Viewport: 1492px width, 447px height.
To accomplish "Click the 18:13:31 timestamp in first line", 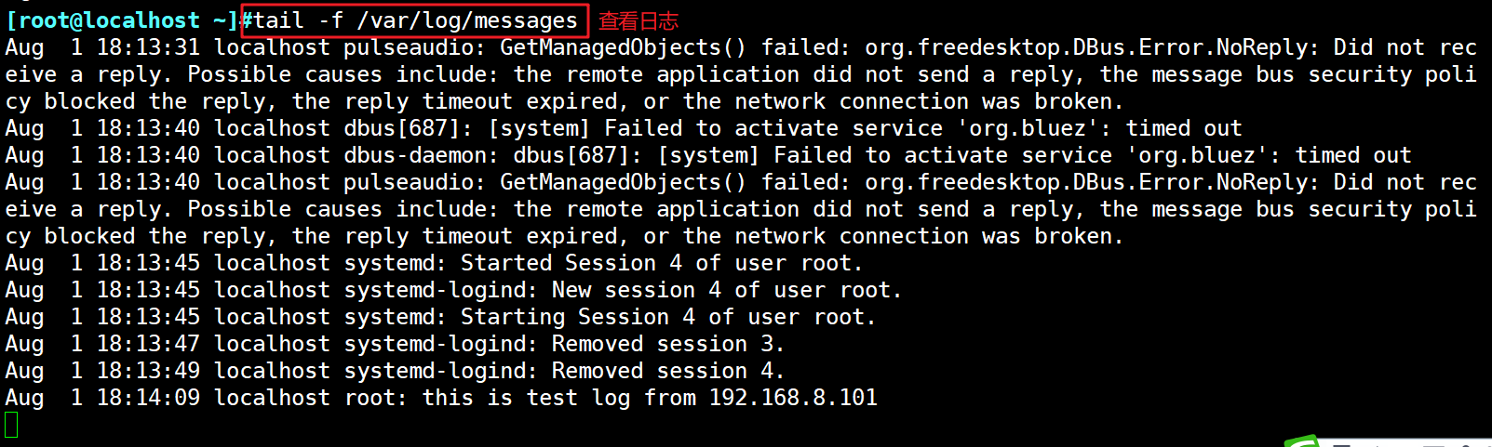I will (148, 47).
